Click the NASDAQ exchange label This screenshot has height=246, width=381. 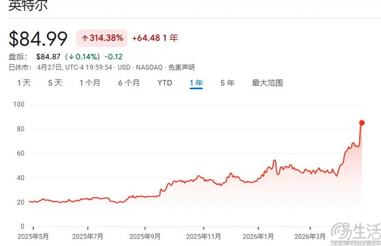[x=149, y=67]
